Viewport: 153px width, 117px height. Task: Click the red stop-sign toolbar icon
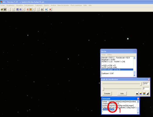28,9
